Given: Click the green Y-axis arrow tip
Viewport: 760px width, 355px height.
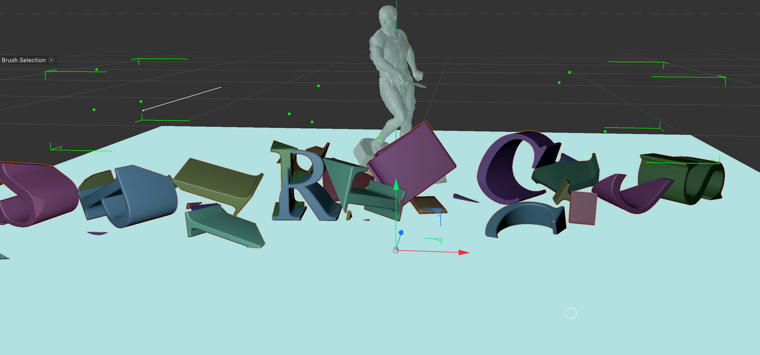Looking at the screenshot, I should [396, 185].
